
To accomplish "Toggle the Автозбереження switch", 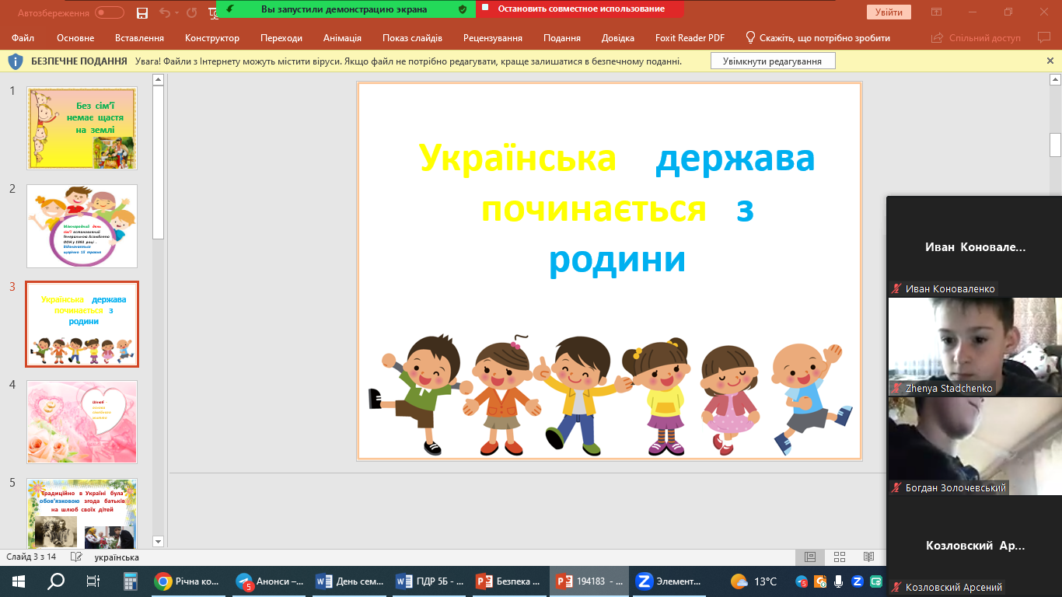I will pos(110,12).
